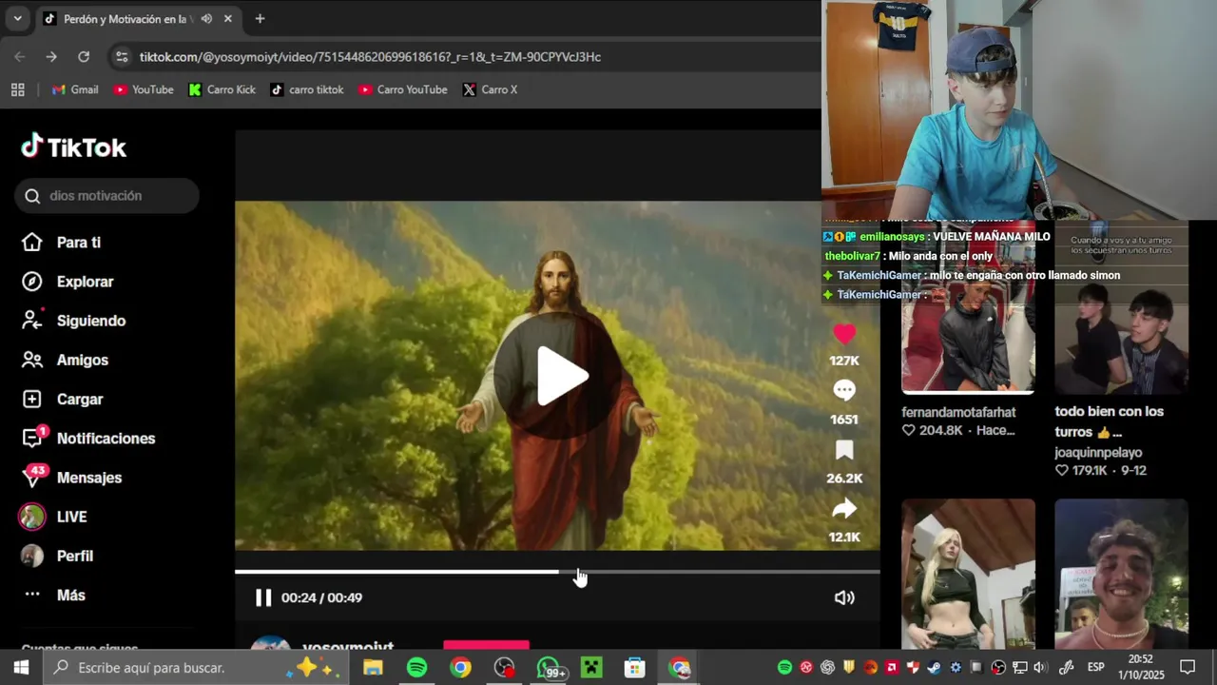Reload the TikTok page
This screenshot has width=1217, height=685.
[84, 57]
